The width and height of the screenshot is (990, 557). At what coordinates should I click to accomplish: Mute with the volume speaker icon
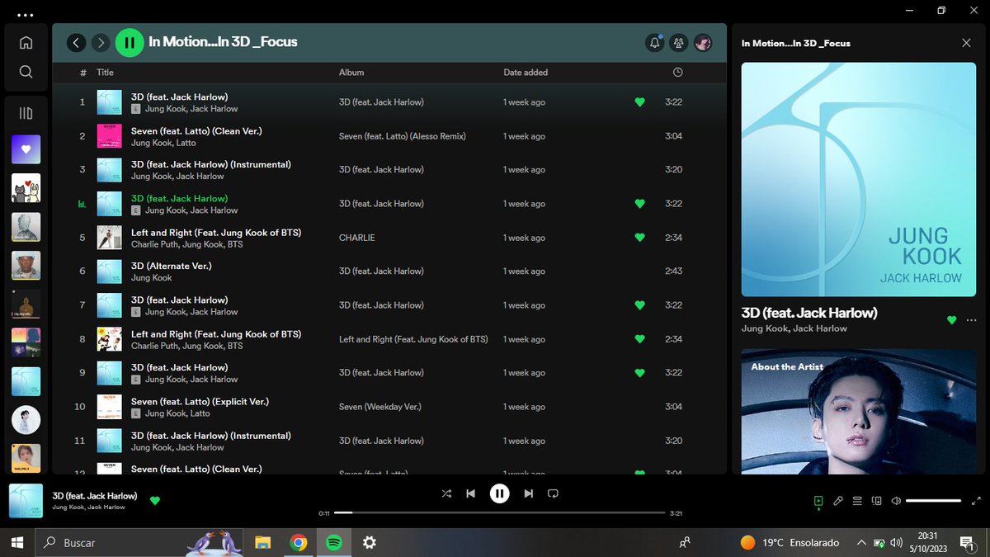click(x=897, y=500)
